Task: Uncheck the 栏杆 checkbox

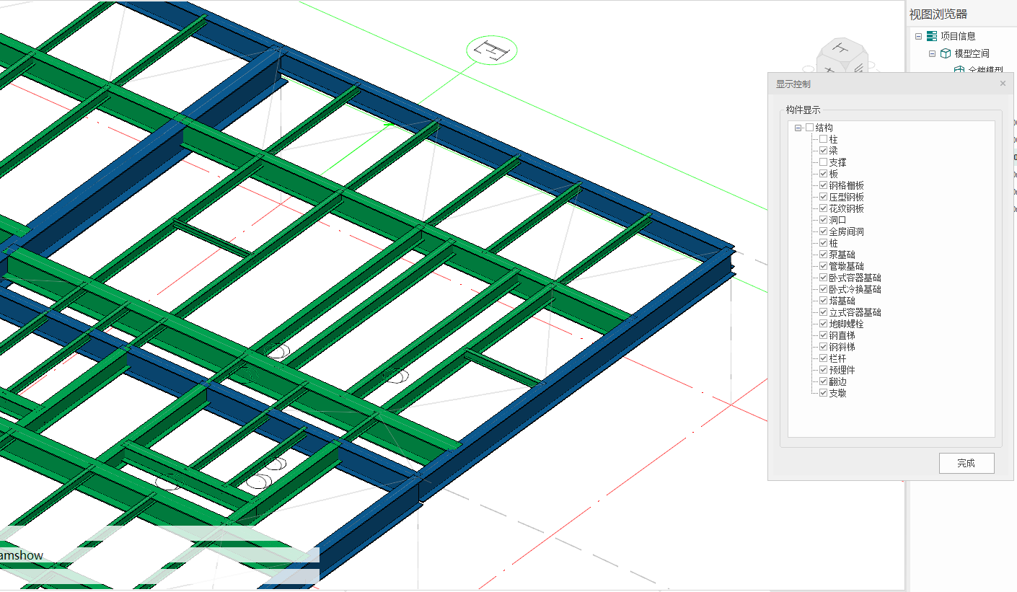Action: click(823, 358)
